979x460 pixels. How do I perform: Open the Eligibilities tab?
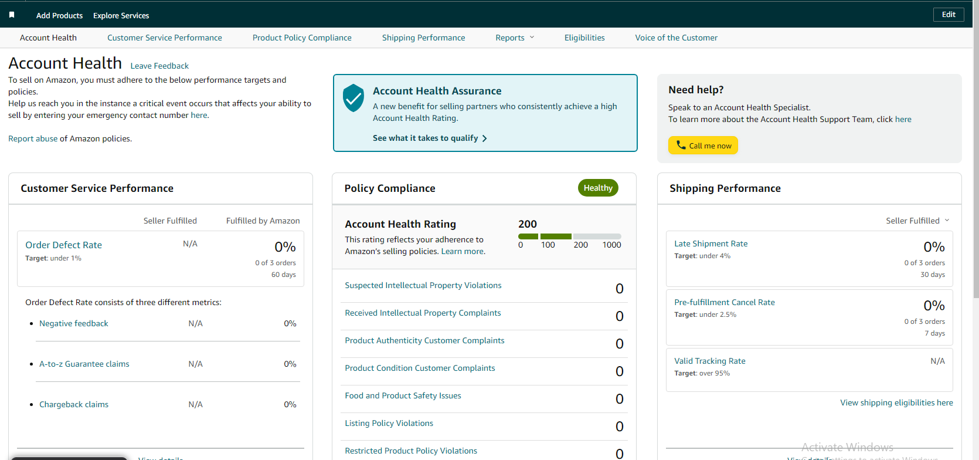[x=584, y=38]
